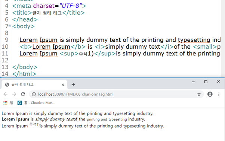Image resolution: width=225 pixels, height=141 pixels.
Task: Open the Cloudera Manager bookmark
Action: click(x=36, y=103)
